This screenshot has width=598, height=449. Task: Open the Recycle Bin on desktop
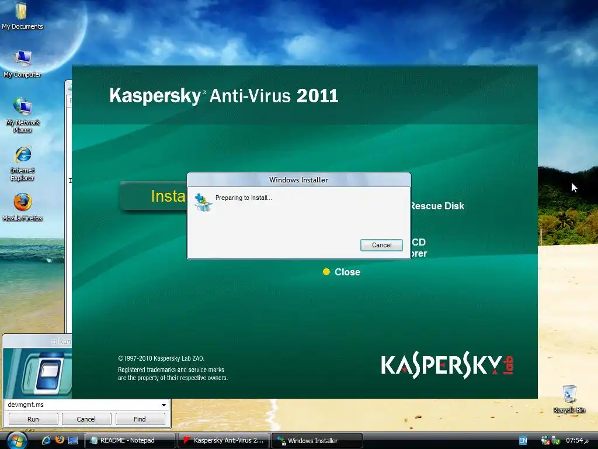point(569,399)
